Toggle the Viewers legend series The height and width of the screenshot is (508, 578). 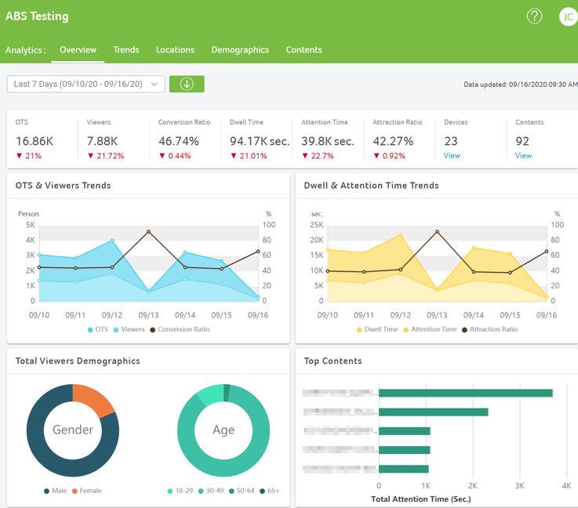129,329
